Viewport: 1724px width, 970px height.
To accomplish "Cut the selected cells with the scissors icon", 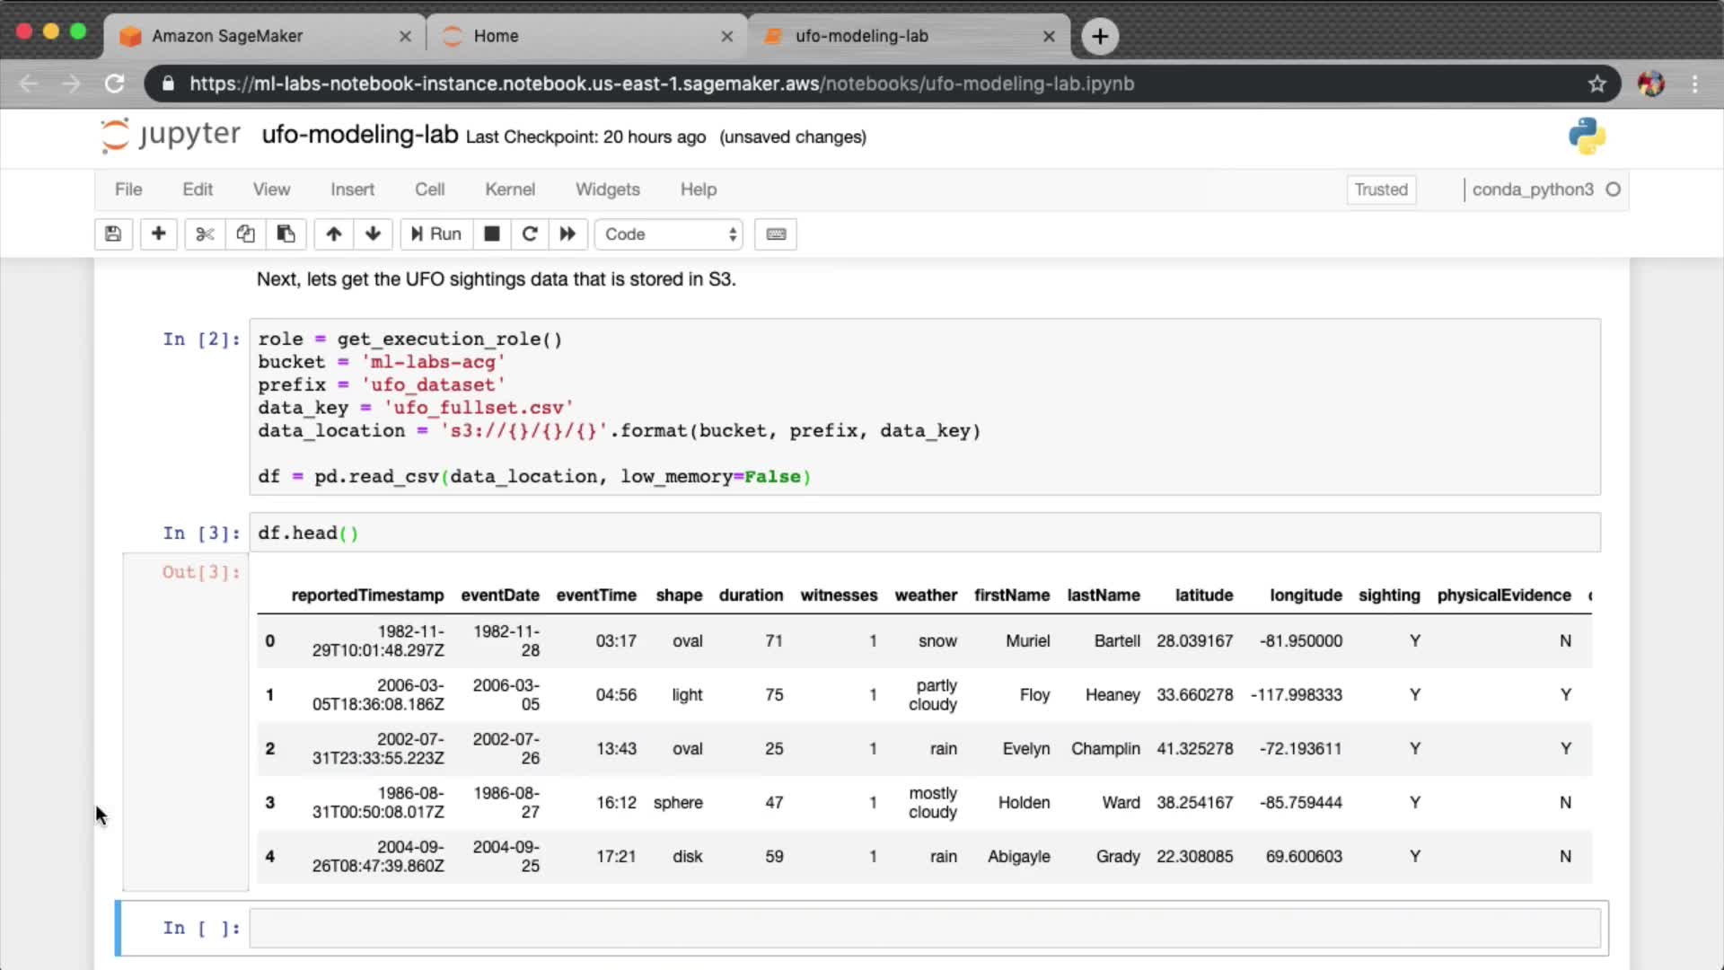I will [x=205, y=234].
